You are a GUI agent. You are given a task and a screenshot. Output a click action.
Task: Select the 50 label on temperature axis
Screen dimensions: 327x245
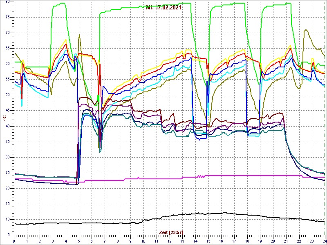point(8,95)
